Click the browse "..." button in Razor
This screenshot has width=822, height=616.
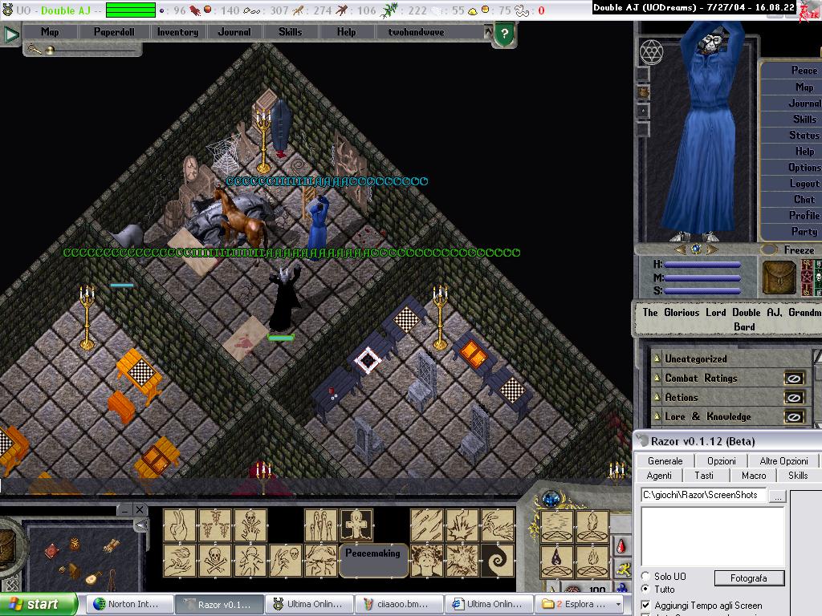tap(778, 496)
